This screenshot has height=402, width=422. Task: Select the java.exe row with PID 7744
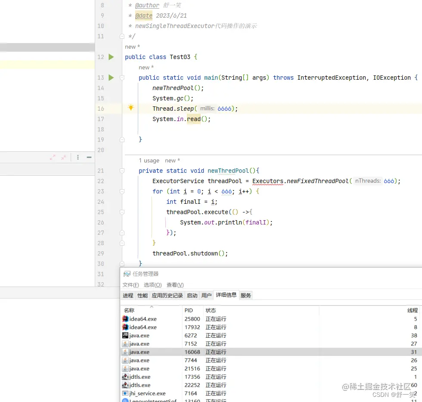click(x=271, y=360)
